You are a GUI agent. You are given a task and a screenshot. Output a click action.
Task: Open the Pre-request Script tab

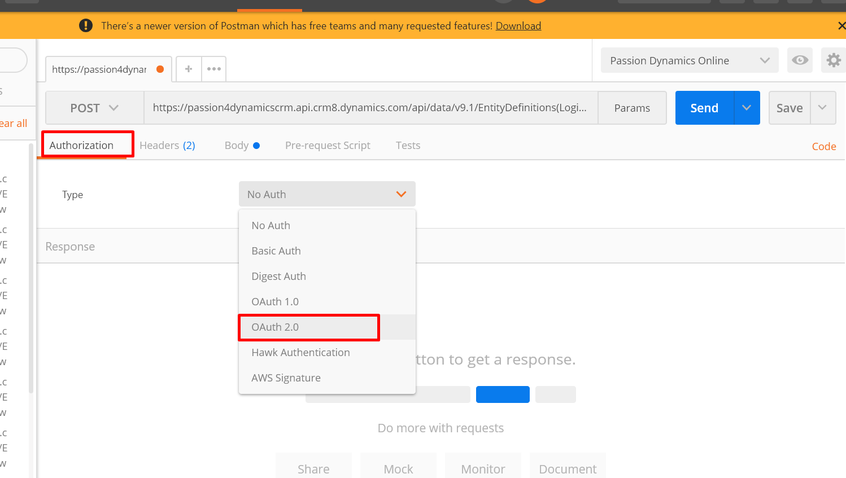(x=328, y=146)
